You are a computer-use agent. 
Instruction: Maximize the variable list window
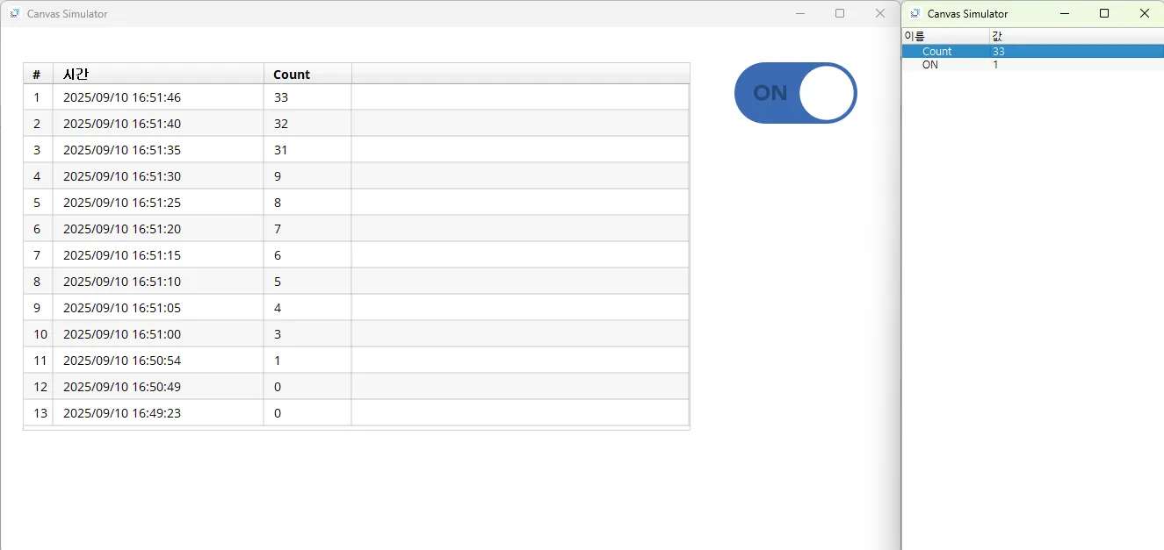(x=1104, y=13)
